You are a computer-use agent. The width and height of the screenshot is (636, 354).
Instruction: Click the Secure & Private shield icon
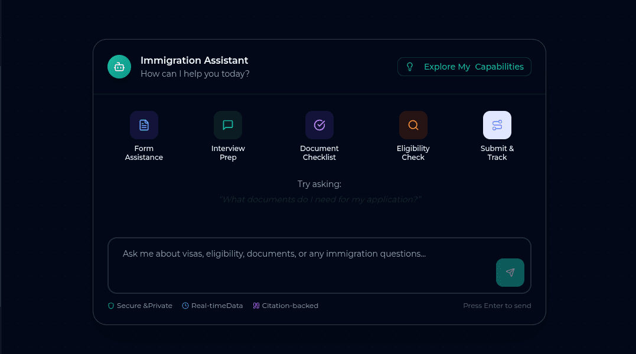pyautogui.click(x=111, y=306)
